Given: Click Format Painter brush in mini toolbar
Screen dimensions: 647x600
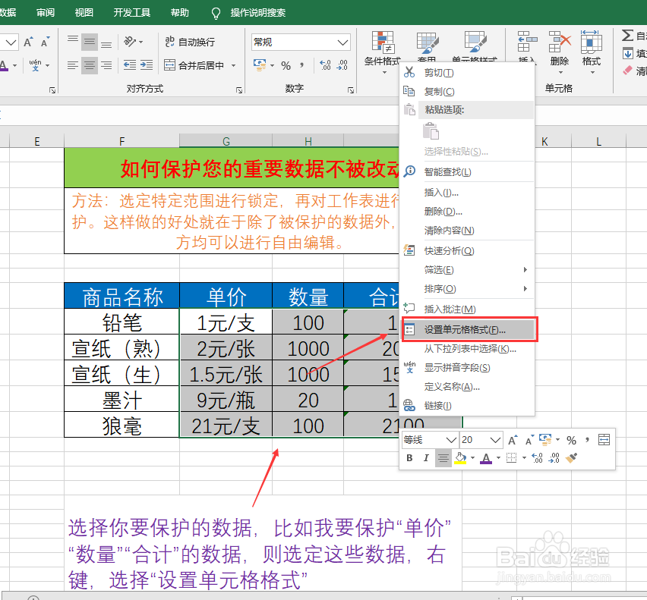Looking at the screenshot, I should coord(572,458).
